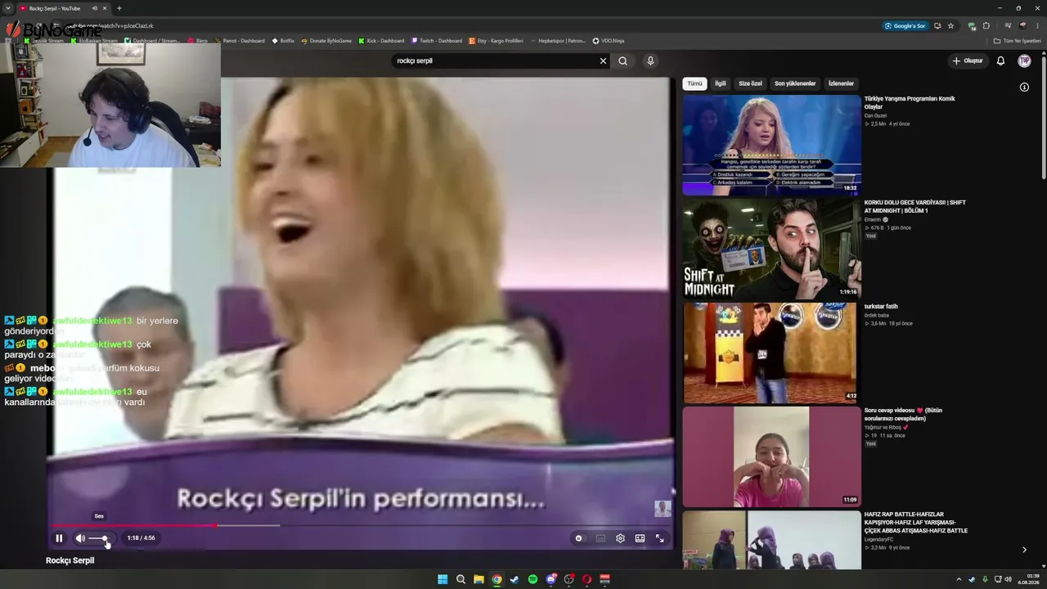Viewport: 1047px width, 589px height.
Task: Open 'Soru cevap videosu' video title
Action: pos(903,414)
